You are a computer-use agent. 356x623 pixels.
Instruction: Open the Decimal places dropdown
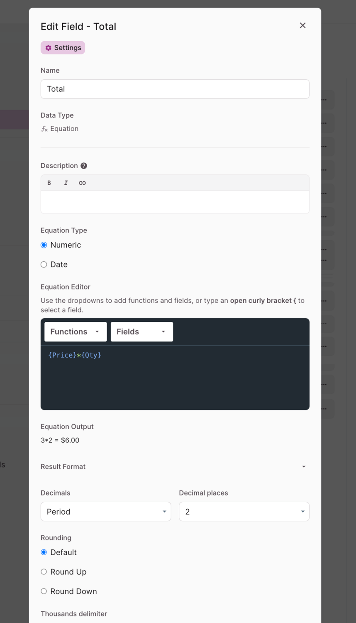click(244, 512)
